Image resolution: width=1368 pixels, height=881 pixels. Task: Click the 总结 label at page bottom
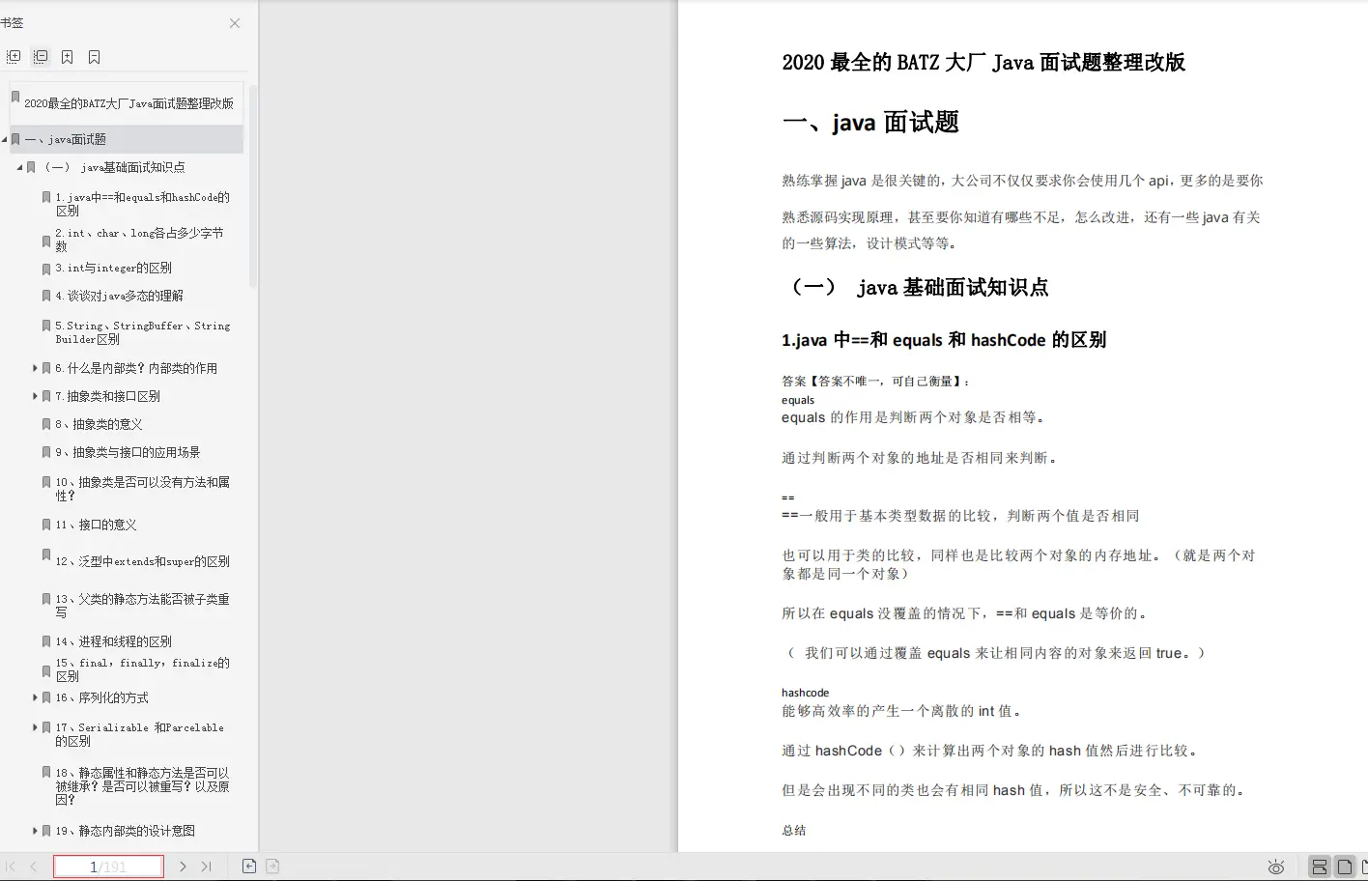794,830
